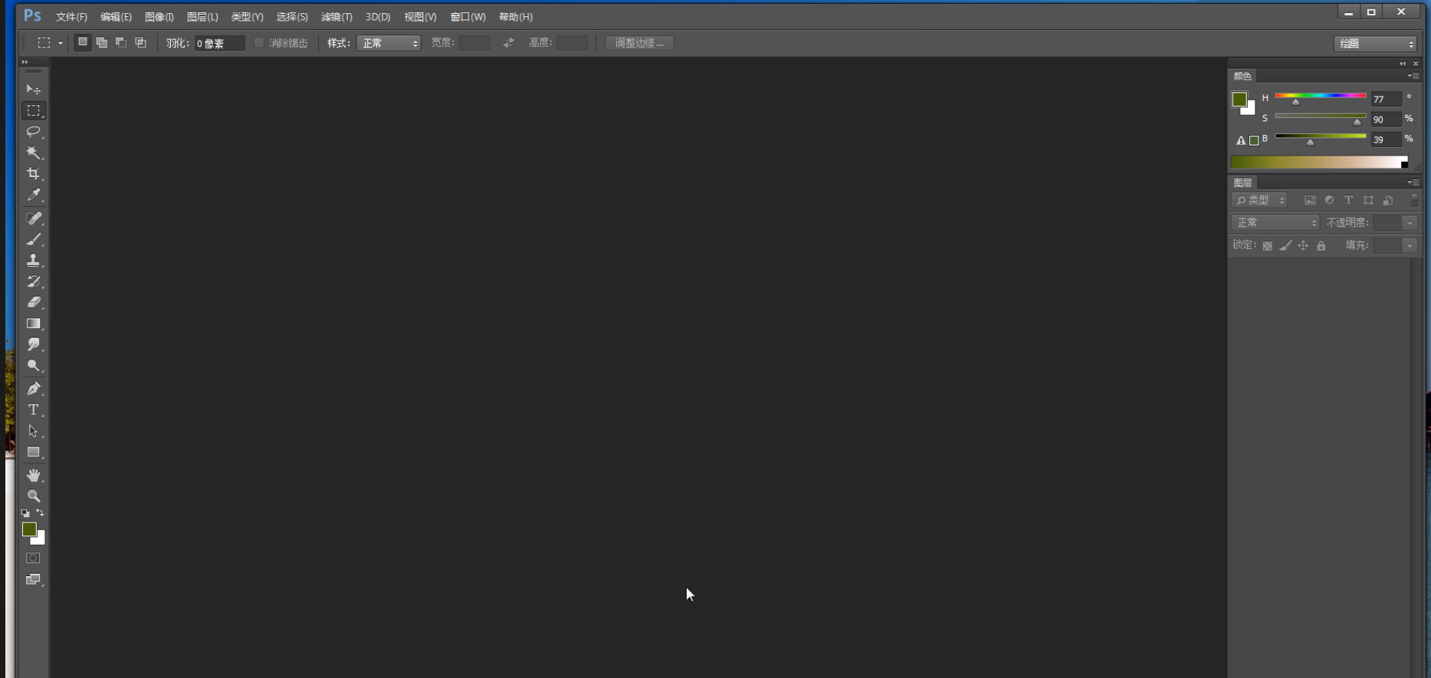Open the workspace switcher dropdown
Viewport: 1431px width, 678px height.
tap(1375, 44)
